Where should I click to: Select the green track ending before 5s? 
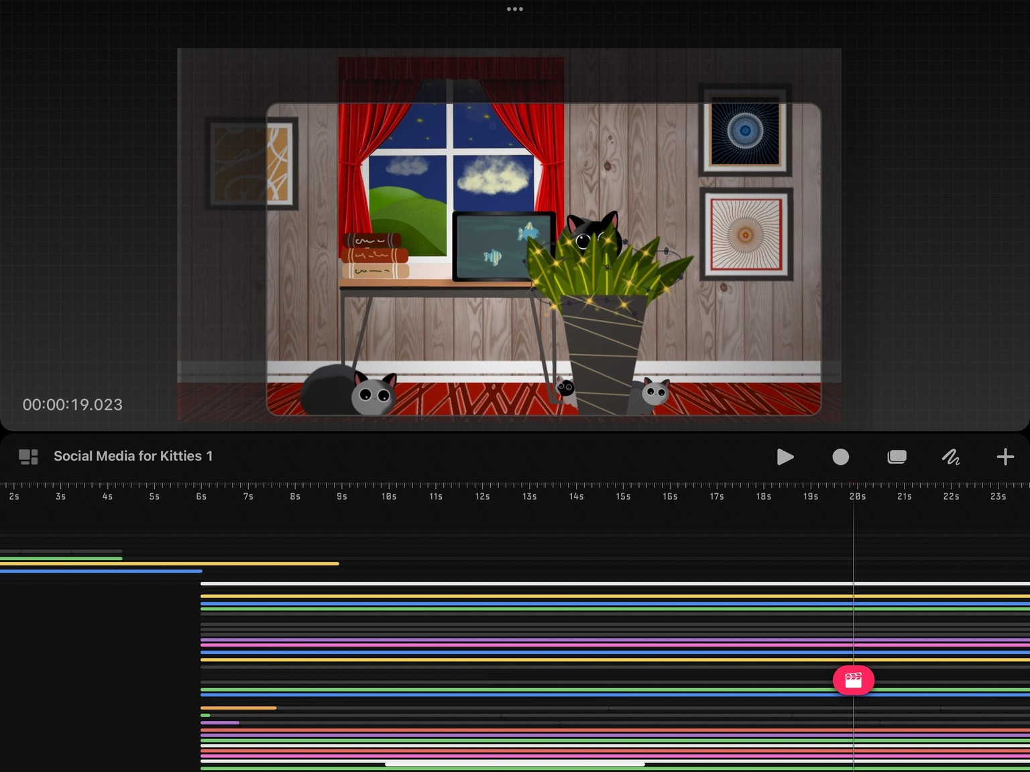pos(61,558)
